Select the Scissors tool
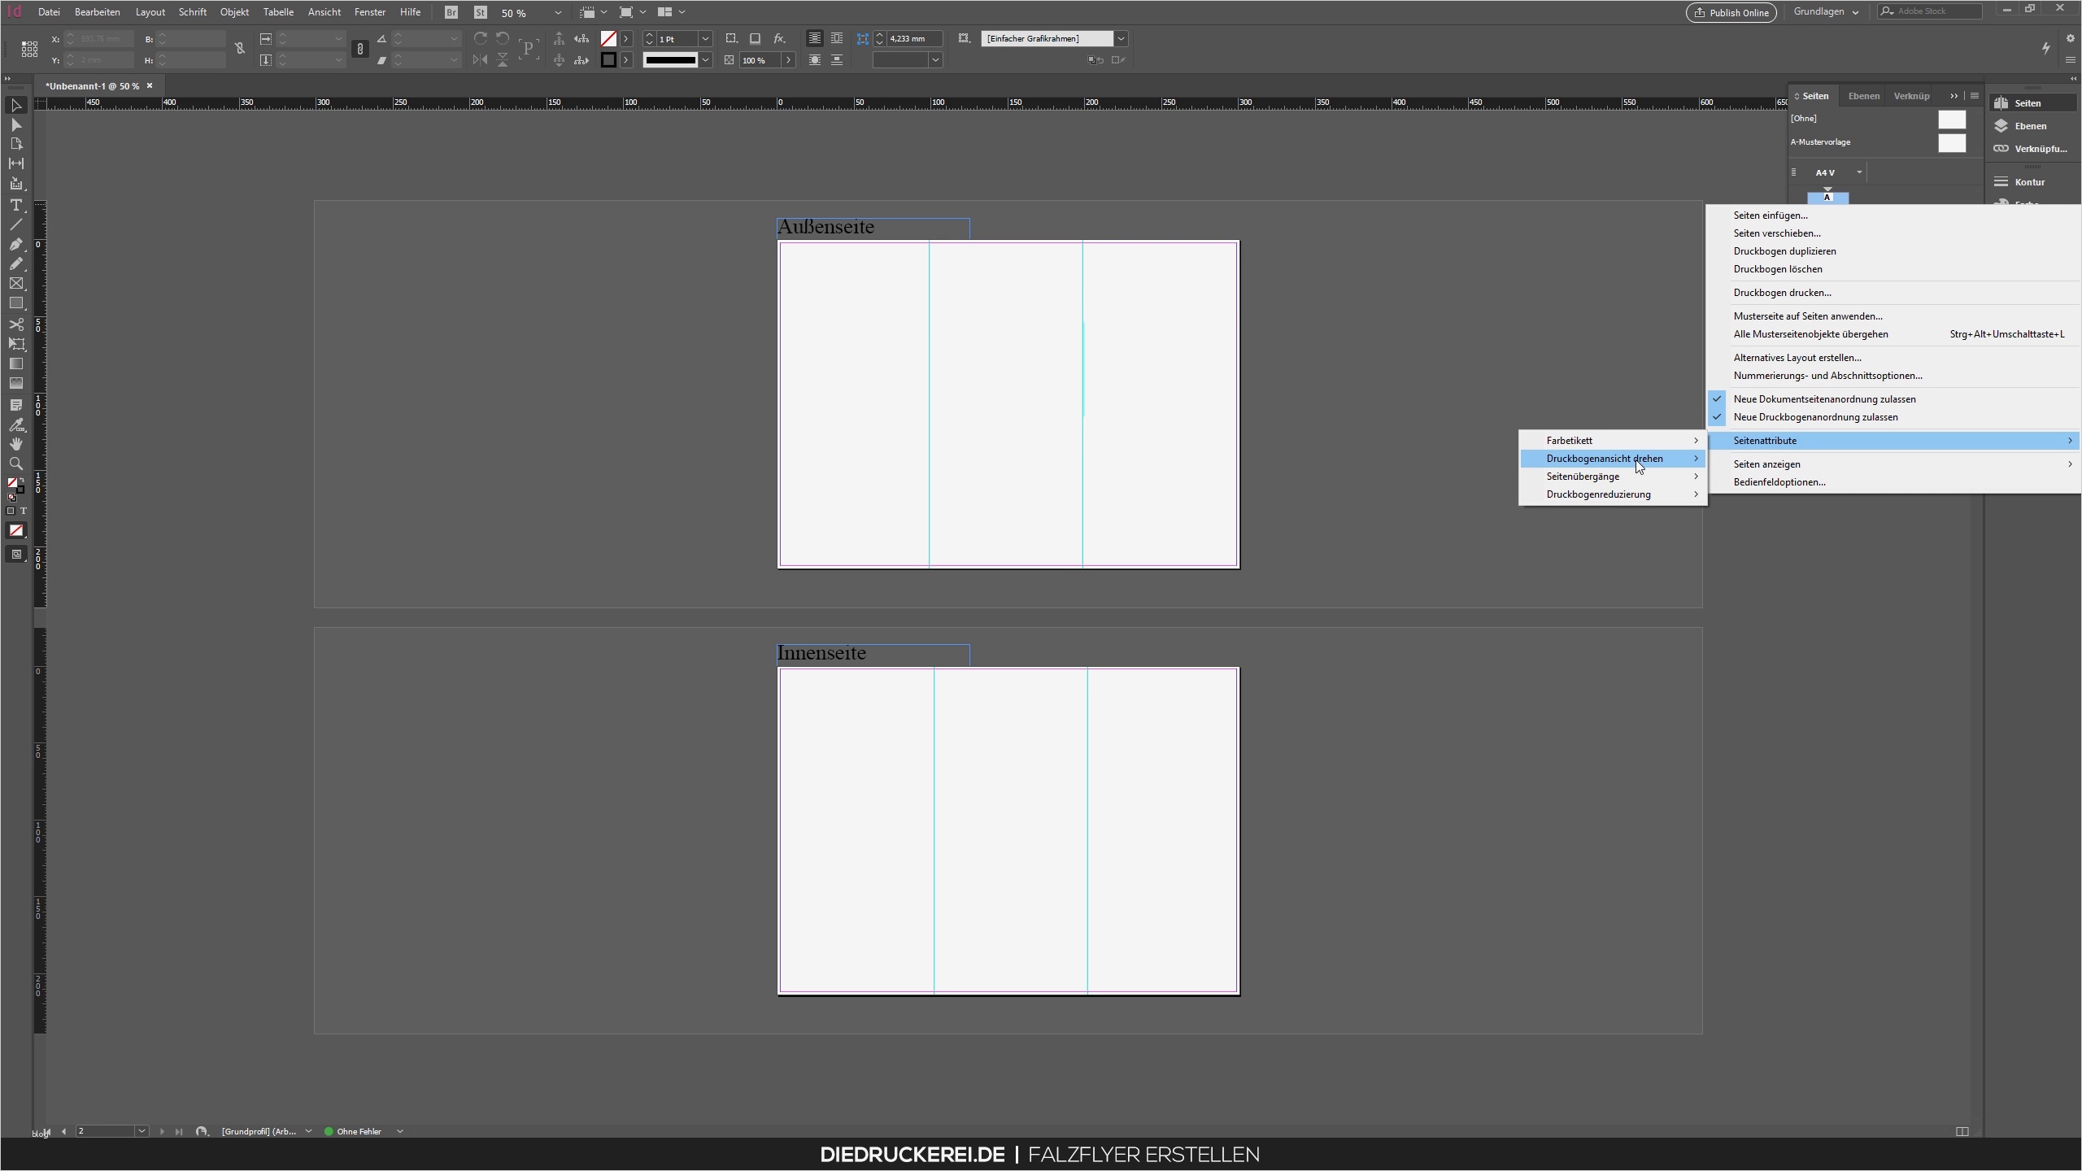This screenshot has width=2082, height=1171. (x=16, y=324)
